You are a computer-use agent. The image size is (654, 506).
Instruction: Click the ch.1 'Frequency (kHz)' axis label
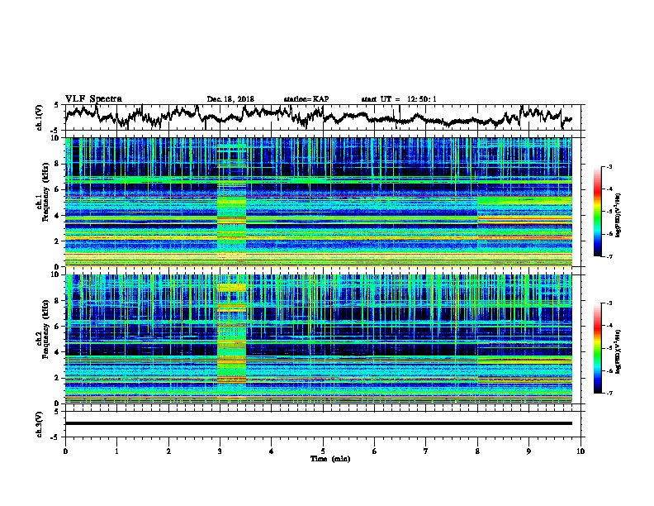(x=45, y=192)
